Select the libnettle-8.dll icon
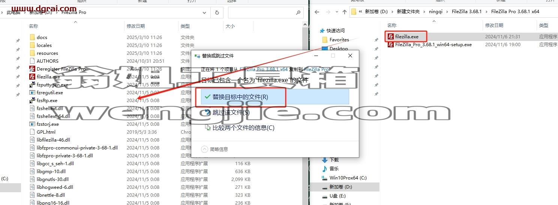Screen dimensions: 558x205 32,195
